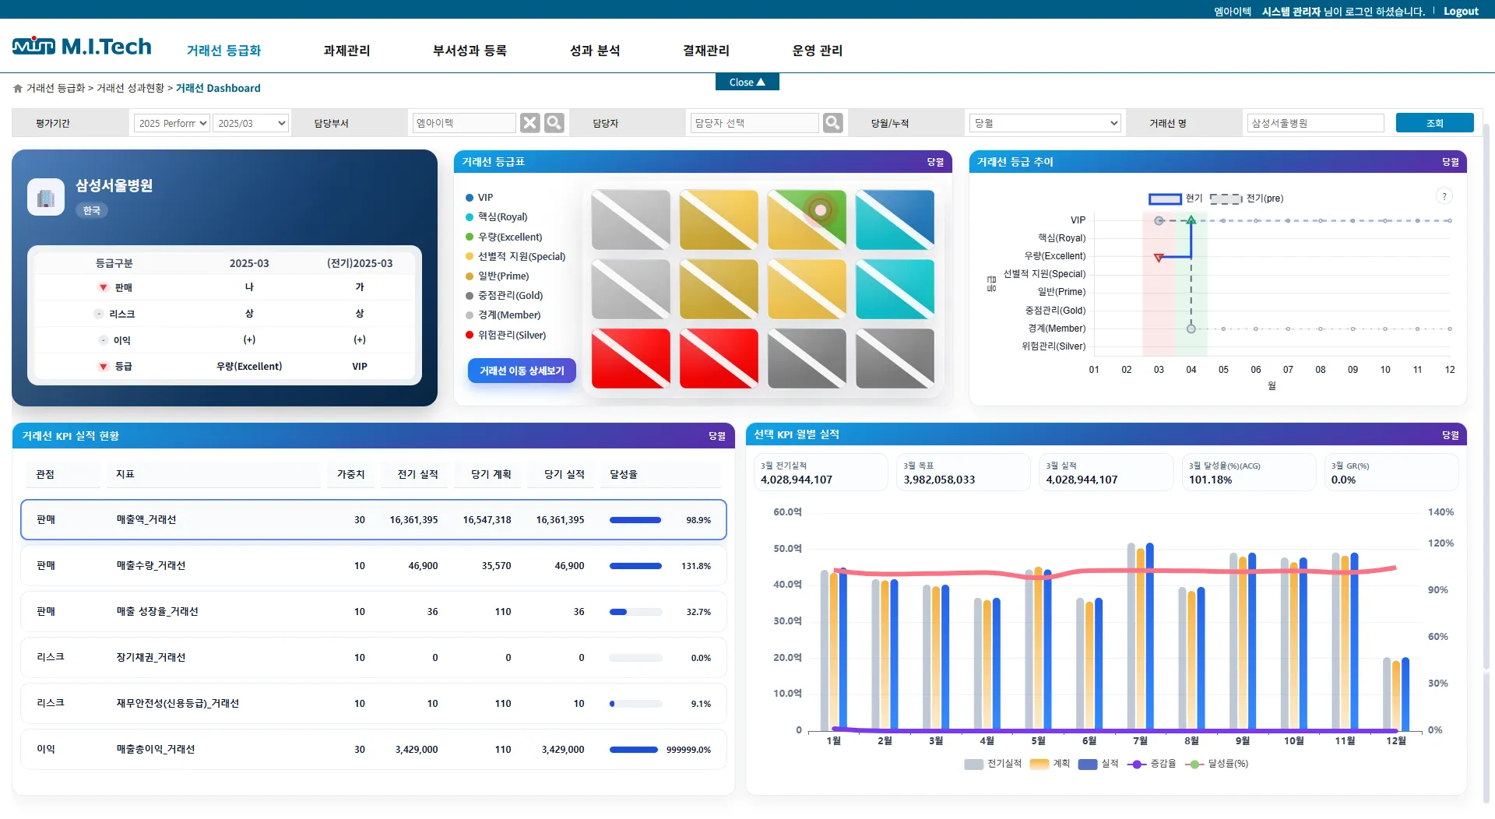1495x819 pixels.
Task: Open the 운영 관리 menu
Action: (817, 51)
